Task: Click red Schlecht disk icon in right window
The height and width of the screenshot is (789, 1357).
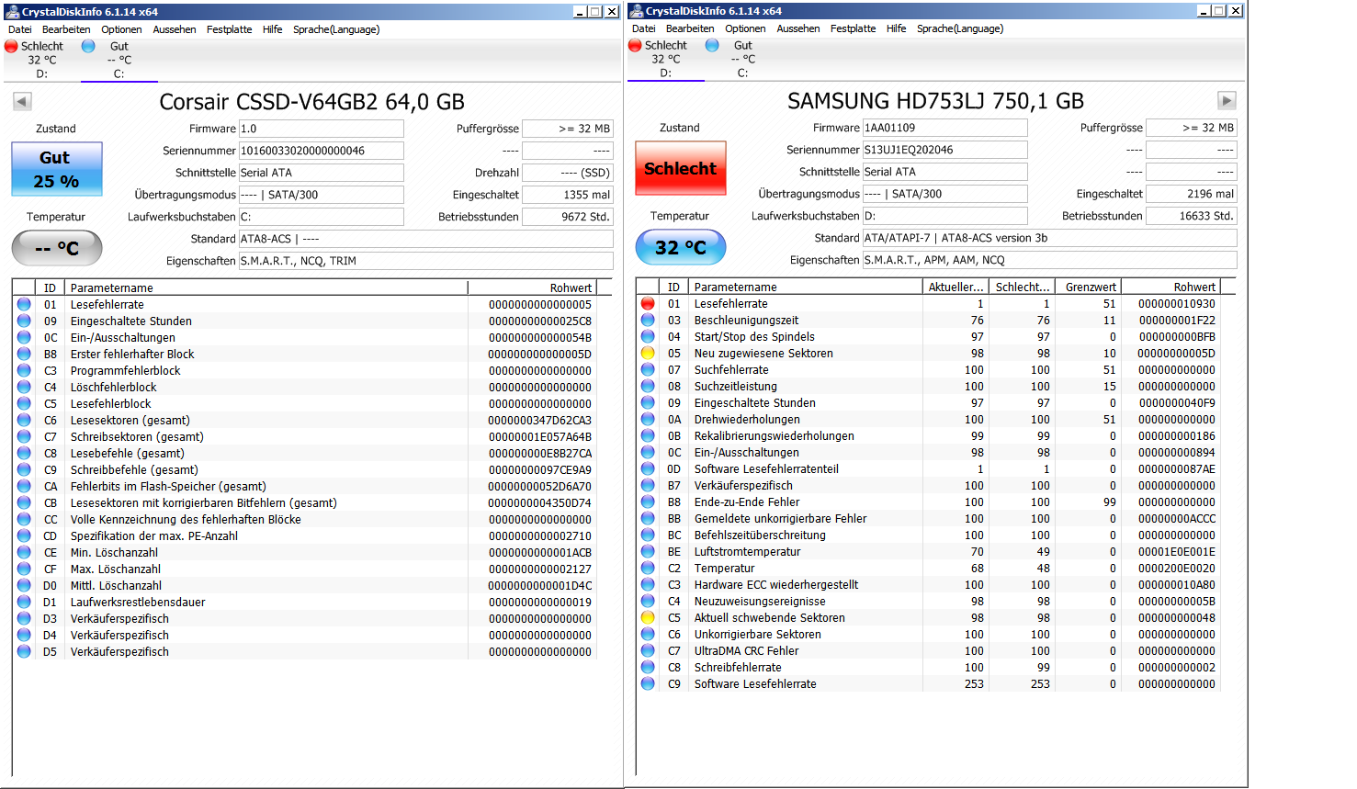Action: [635, 45]
